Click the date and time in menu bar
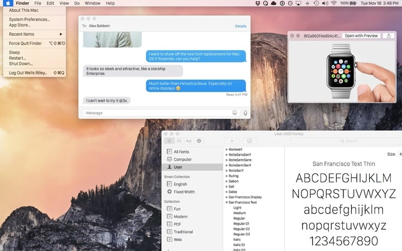Screen dimensions: 402x251 click(380, 3)
